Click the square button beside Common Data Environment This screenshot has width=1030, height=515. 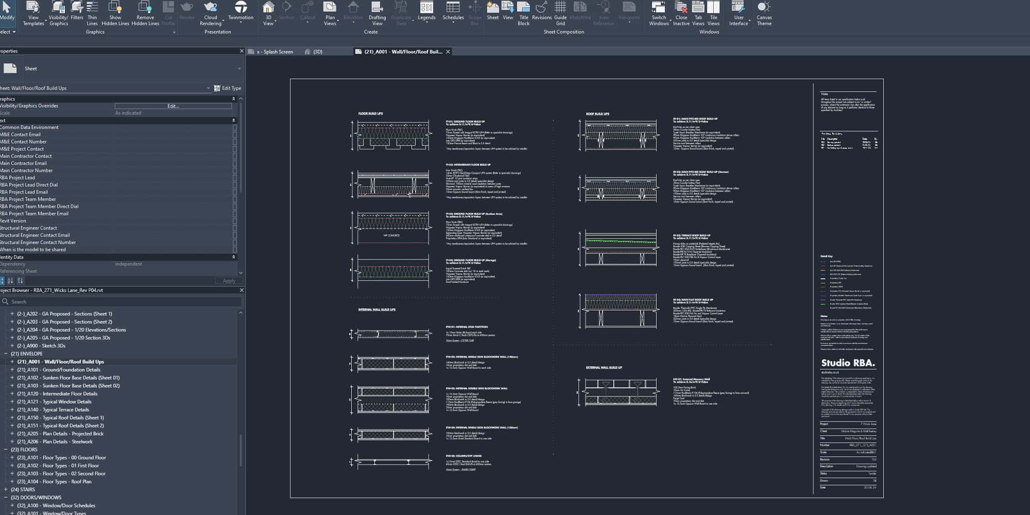(235, 127)
